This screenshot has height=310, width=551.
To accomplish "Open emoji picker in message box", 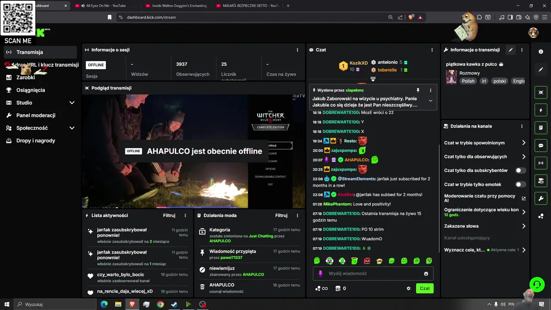I will 426,273.
